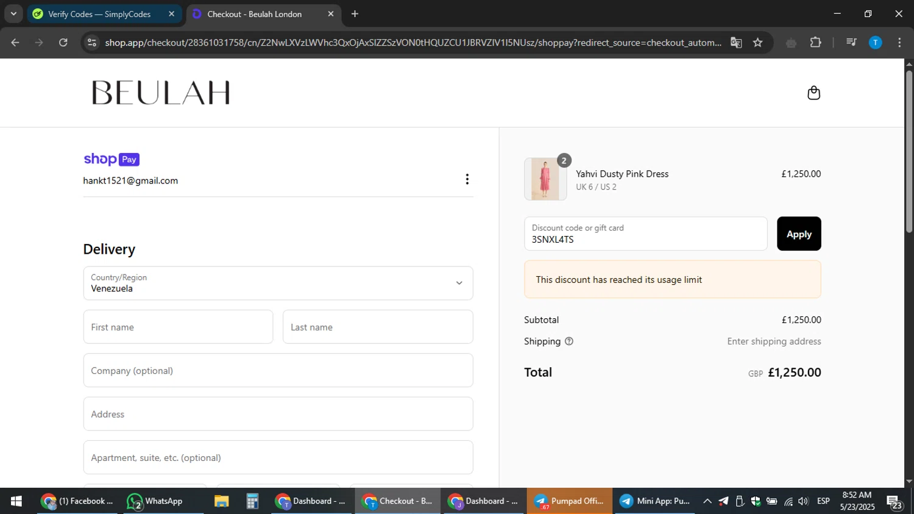
Task: Reload the checkout page
Action: 63,43
